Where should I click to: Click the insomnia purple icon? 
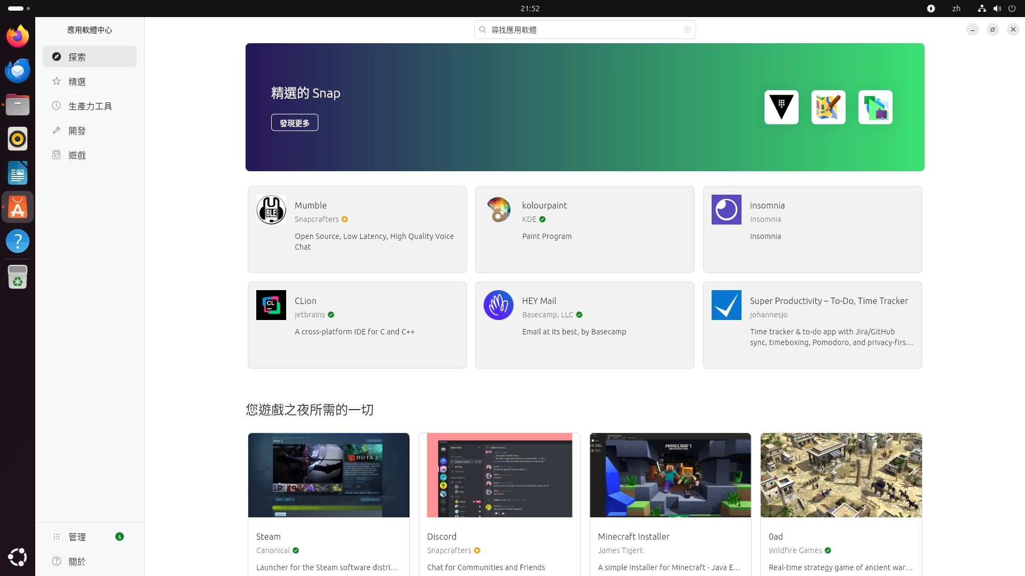726,210
